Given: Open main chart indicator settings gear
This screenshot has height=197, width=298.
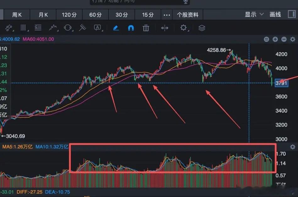Looking at the screenshot, I should [x=293, y=39].
